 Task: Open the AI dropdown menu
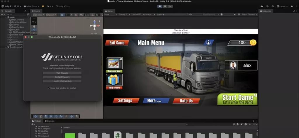50,6
